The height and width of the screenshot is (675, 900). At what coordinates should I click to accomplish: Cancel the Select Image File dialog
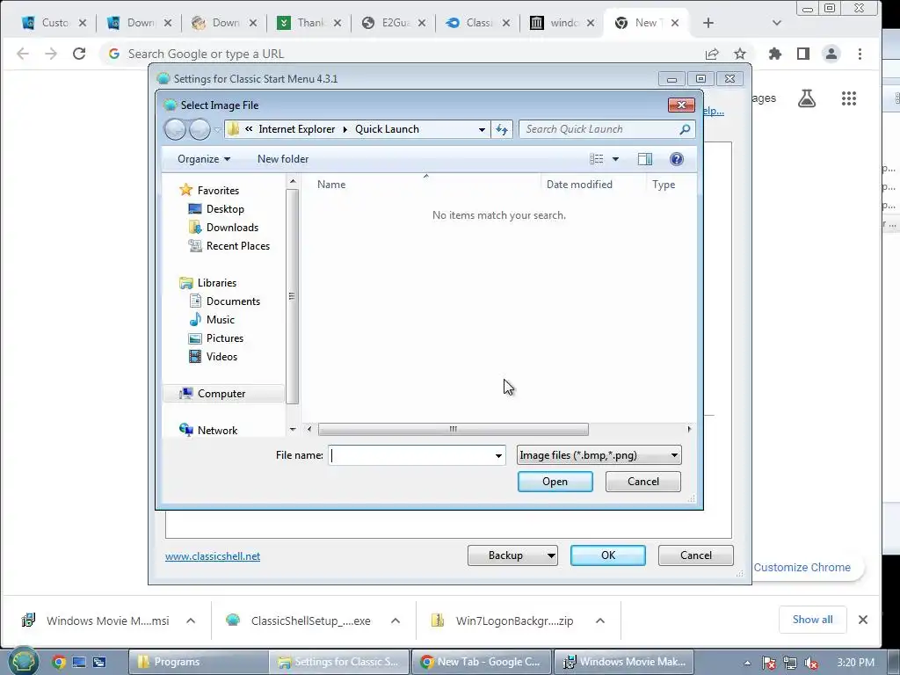point(642,482)
